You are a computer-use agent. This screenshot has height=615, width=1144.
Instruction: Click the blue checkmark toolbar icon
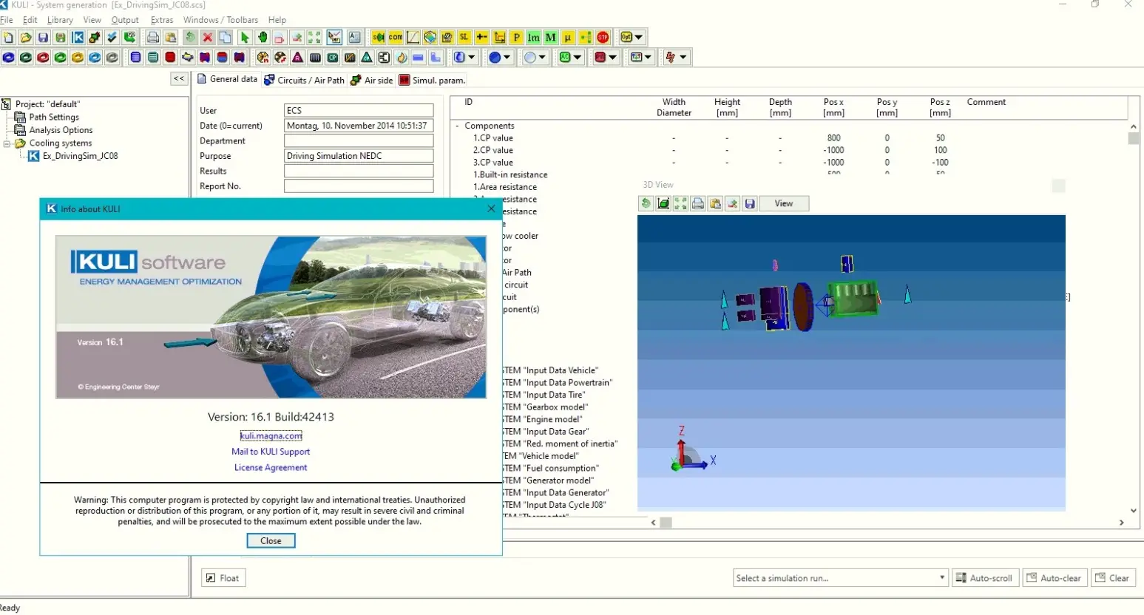pos(112,37)
